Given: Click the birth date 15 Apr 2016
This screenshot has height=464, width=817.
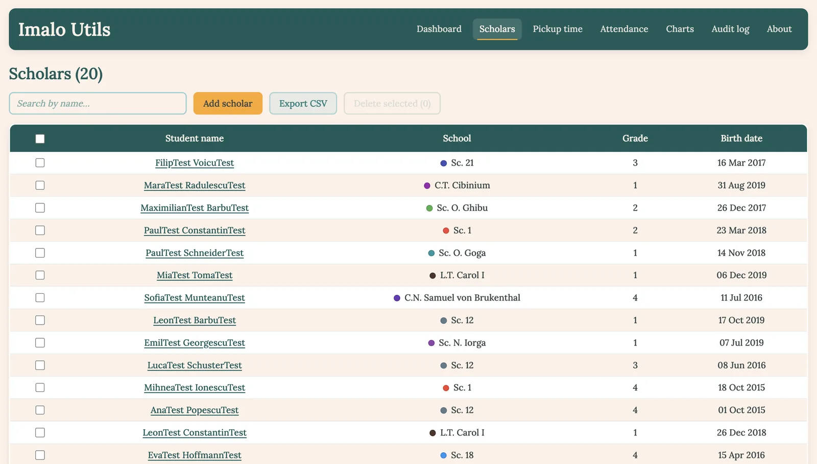Looking at the screenshot, I should (x=741, y=455).
